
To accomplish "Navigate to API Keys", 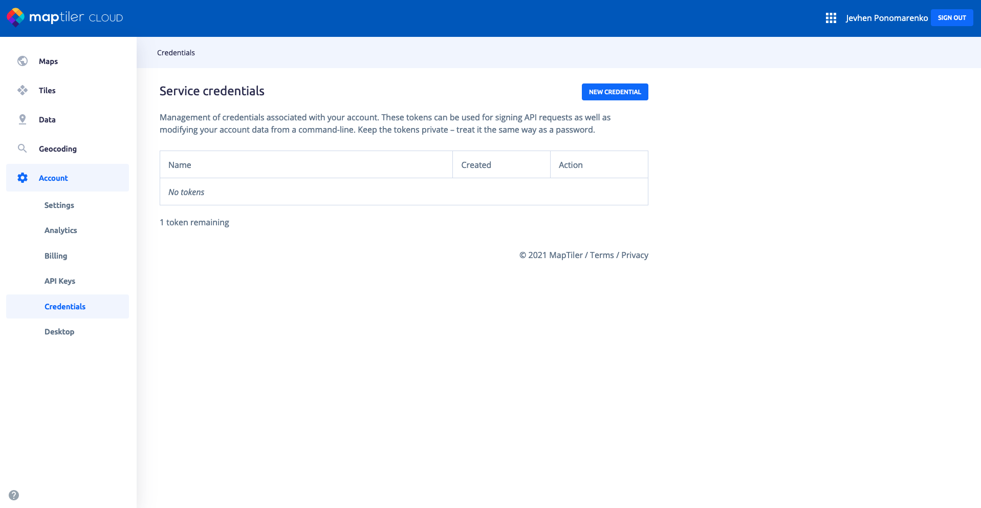I will [60, 281].
